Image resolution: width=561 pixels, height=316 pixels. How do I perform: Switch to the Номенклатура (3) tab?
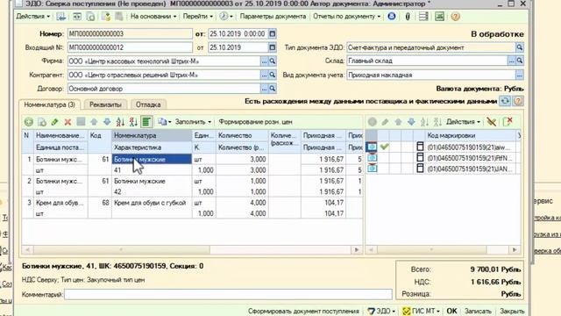[49, 104]
